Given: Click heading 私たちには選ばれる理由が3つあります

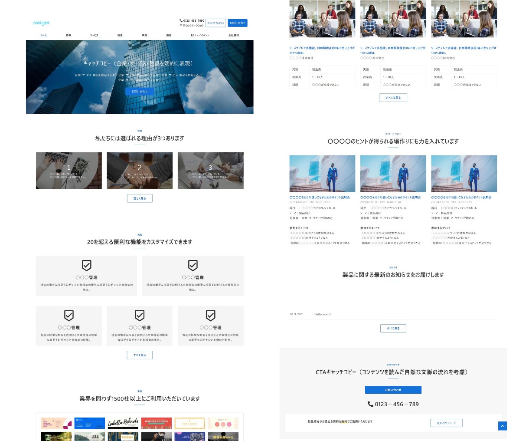Looking at the screenshot, I should 140,138.
